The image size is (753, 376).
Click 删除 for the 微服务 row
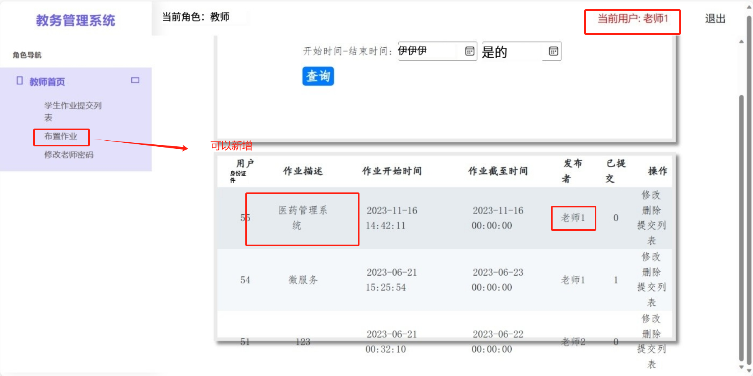click(x=651, y=272)
